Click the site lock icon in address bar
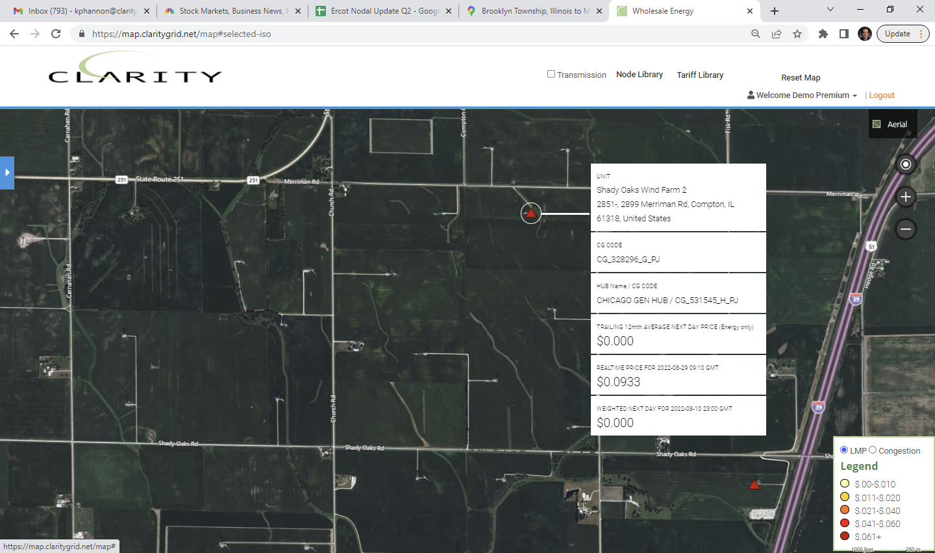Image resolution: width=935 pixels, height=553 pixels. [x=81, y=34]
